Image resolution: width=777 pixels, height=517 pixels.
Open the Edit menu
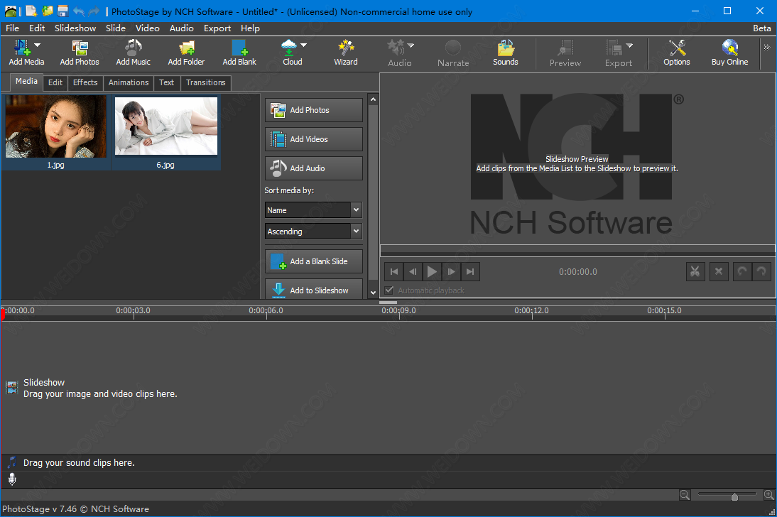(37, 28)
